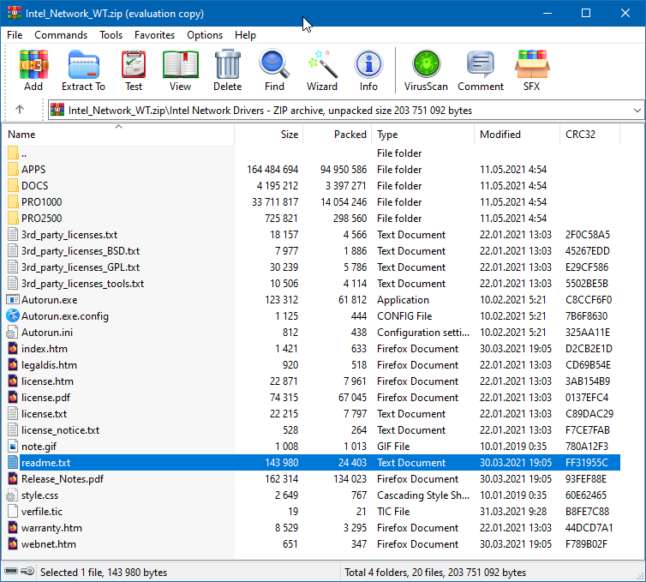This screenshot has height=582, width=646.
Task: Launch the Wizard wand tool
Action: [x=322, y=70]
